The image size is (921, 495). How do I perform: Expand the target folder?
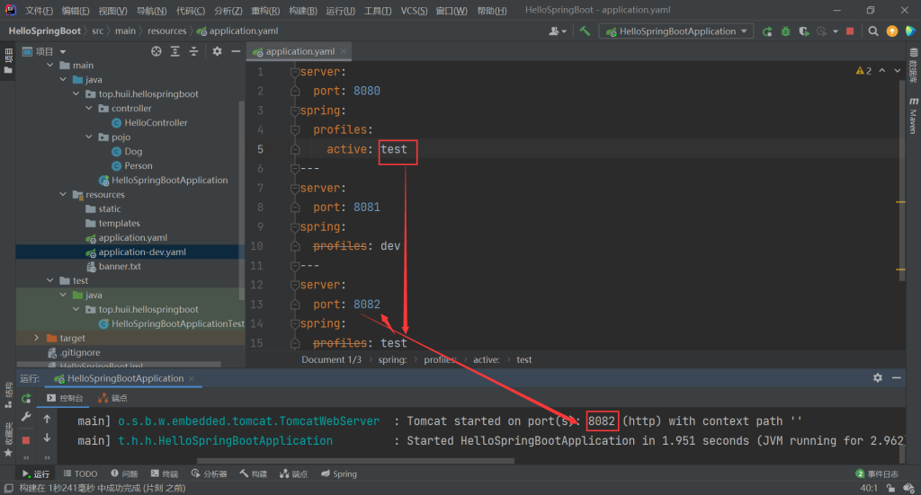[37, 339]
